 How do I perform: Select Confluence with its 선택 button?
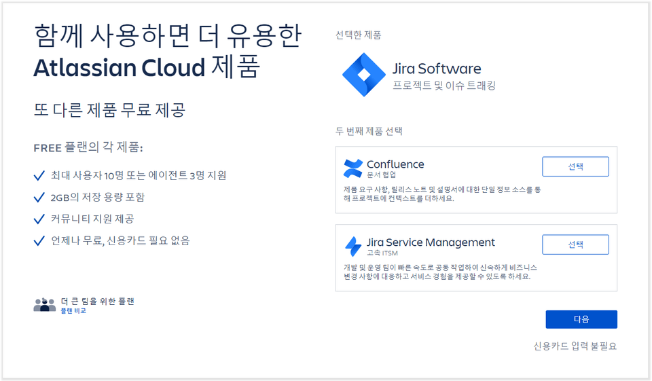[575, 166]
